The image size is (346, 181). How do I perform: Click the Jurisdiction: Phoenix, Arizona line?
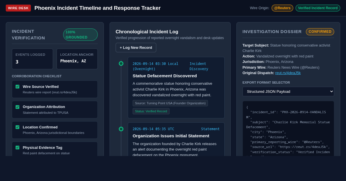[268, 62]
